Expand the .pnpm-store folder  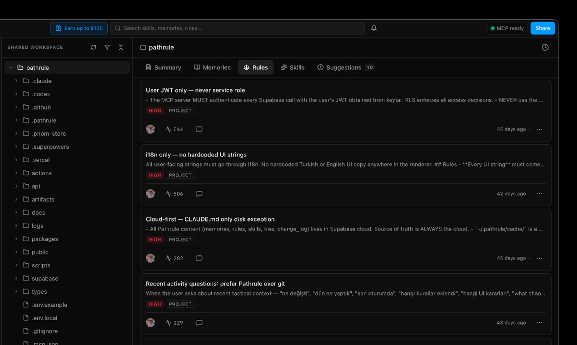click(x=16, y=133)
